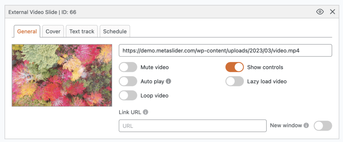Enable the Loop video toggle

(x=128, y=95)
